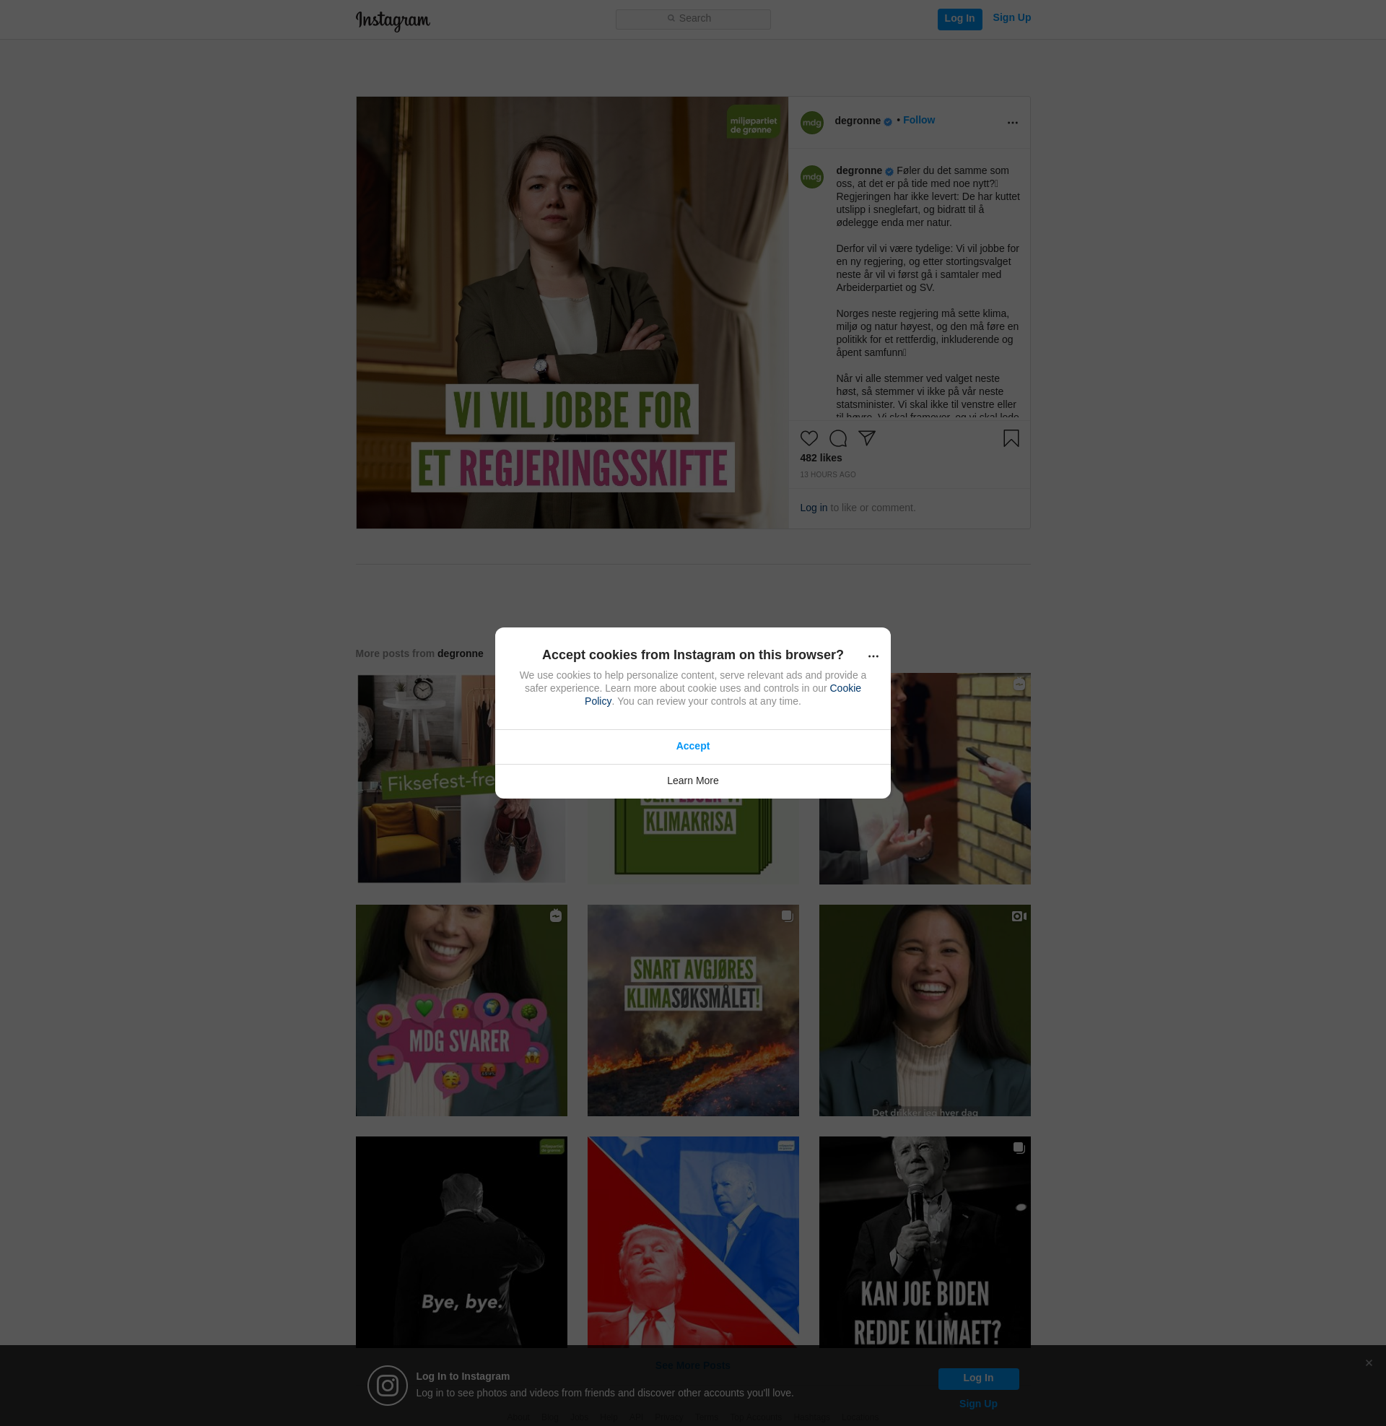The image size is (1386, 1426).
Task: Open the header Sign Up link
Action: pyautogui.click(x=1011, y=18)
